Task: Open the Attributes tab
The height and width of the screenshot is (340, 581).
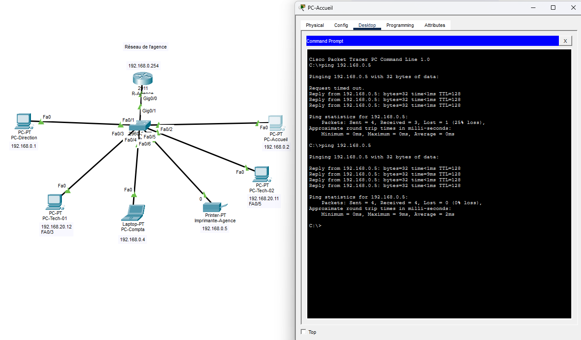Action: pyautogui.click(x=435, y=25)
